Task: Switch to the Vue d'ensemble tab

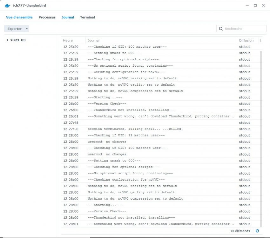Action: pos(19,17)
